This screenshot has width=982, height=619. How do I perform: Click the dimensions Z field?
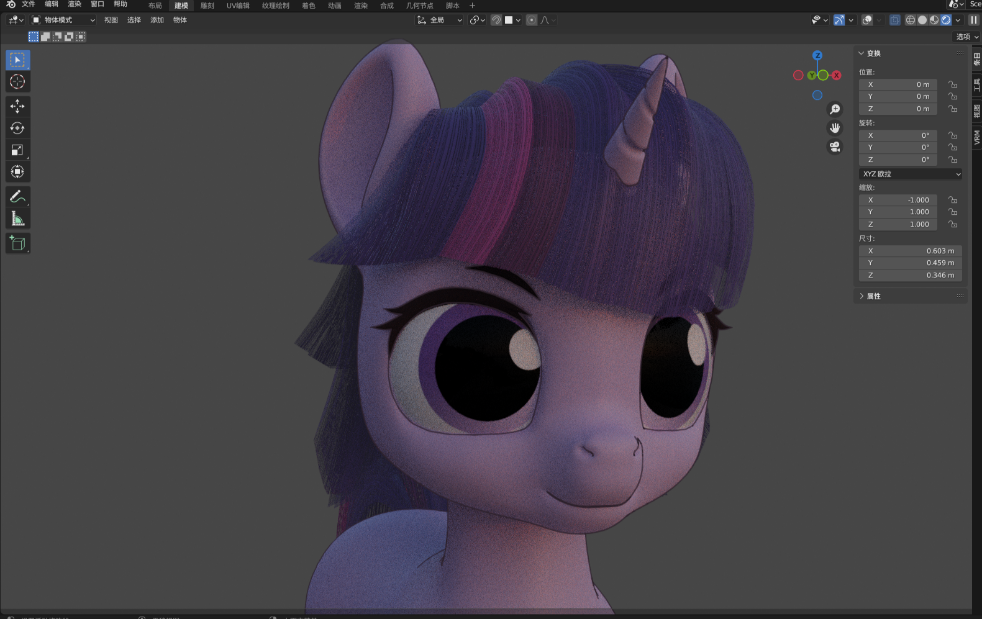click(x=911, y=275)
